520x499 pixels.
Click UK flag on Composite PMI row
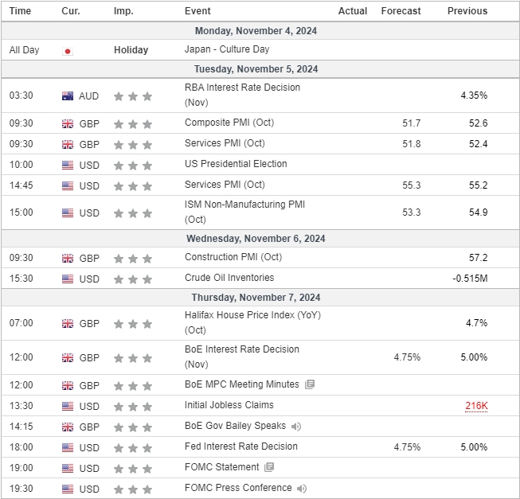click(x=68, y=124)
